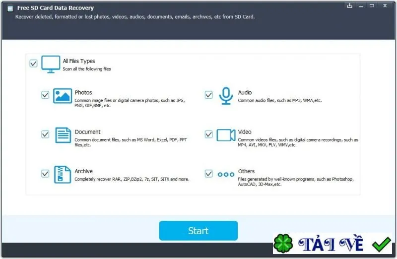The height and width of the screenshot is (259, 397).
Task: Click 'Common audio files, such as MP3' description
Action: [280, 101]
